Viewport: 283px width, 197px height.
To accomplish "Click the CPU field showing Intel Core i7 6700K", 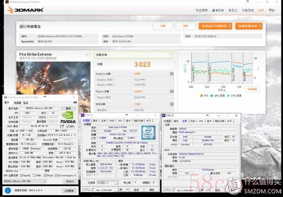I will 146,36.
